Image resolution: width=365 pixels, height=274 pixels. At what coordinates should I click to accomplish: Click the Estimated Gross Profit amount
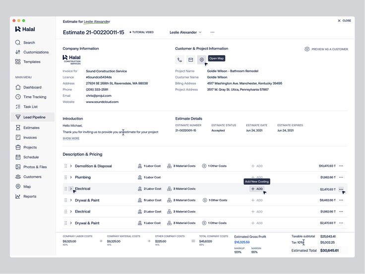(x=242, y=242)
